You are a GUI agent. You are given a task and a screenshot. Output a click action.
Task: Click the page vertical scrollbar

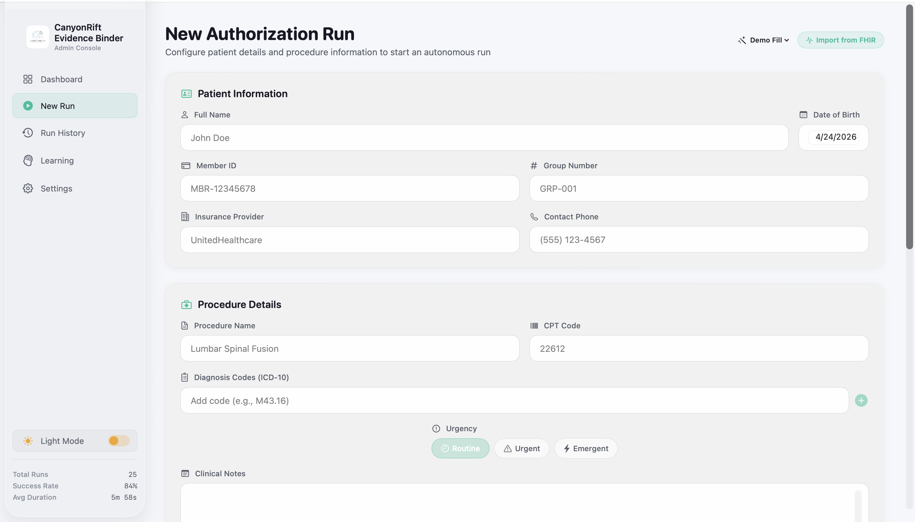point(909,127)
